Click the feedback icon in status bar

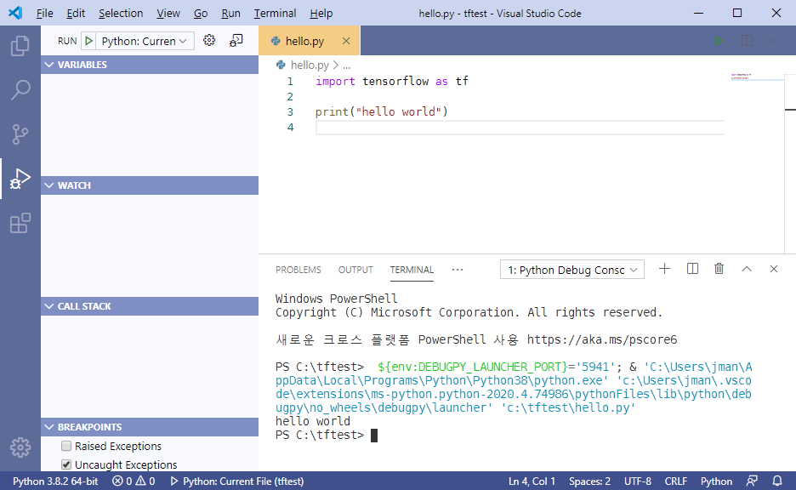click(752, 481)
